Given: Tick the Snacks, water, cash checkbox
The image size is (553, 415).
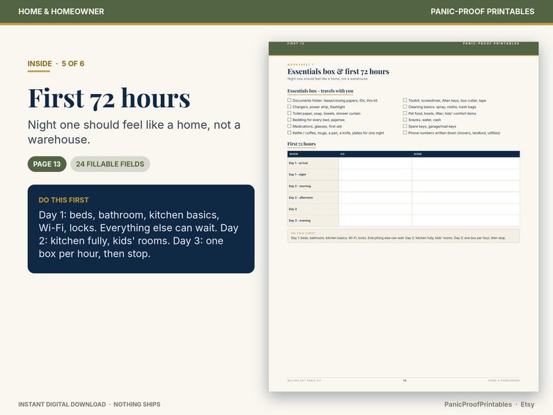Looking at the screenshot, I should [x=405, y=120].
